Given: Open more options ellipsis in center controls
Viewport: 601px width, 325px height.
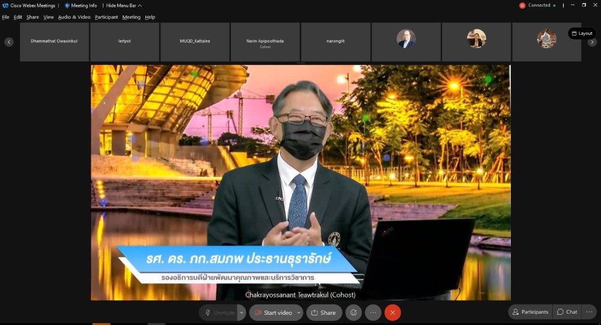Looking at the screenshot, I should coord(373,312).
